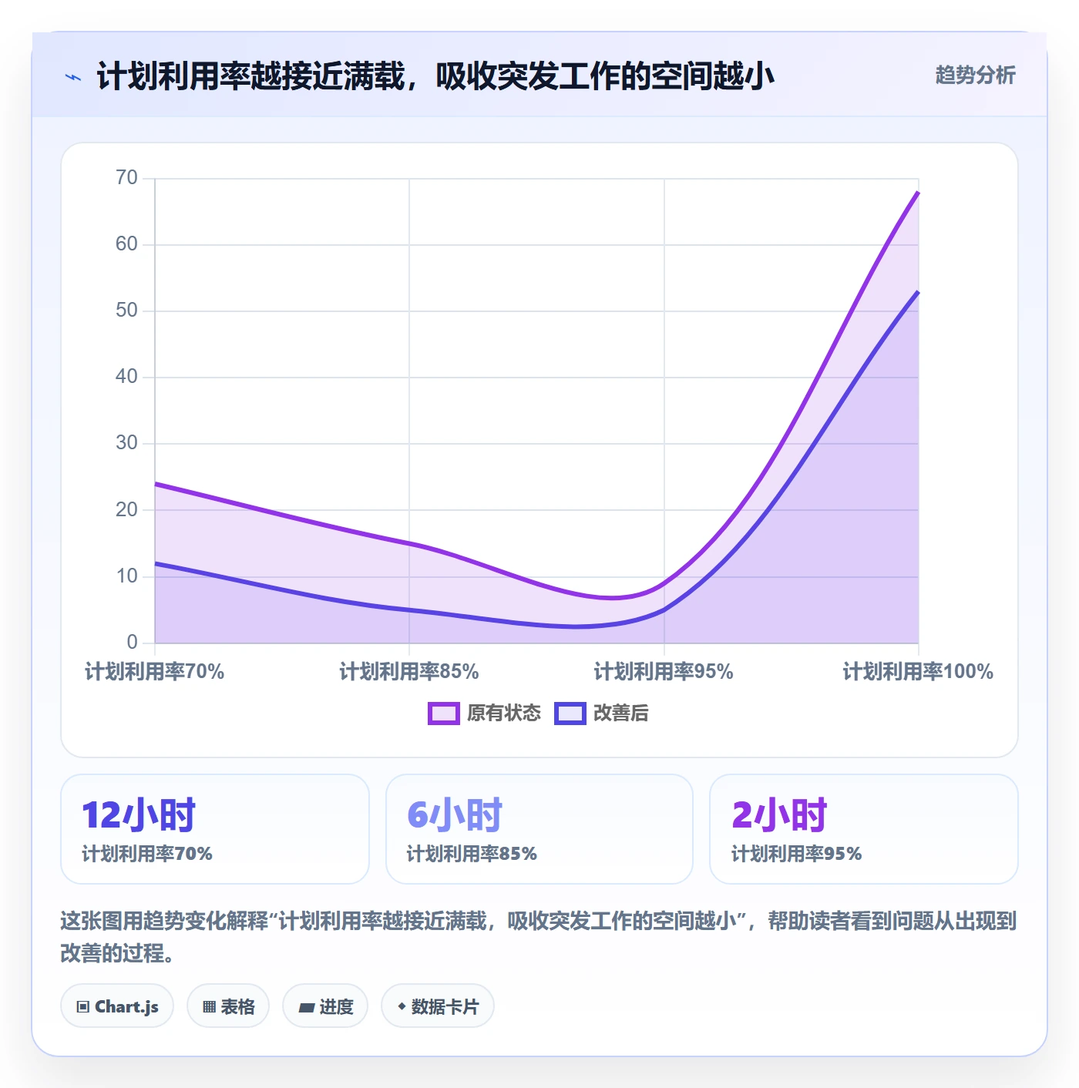
Task: Select the 12小时 stat card
Action: 215,829
